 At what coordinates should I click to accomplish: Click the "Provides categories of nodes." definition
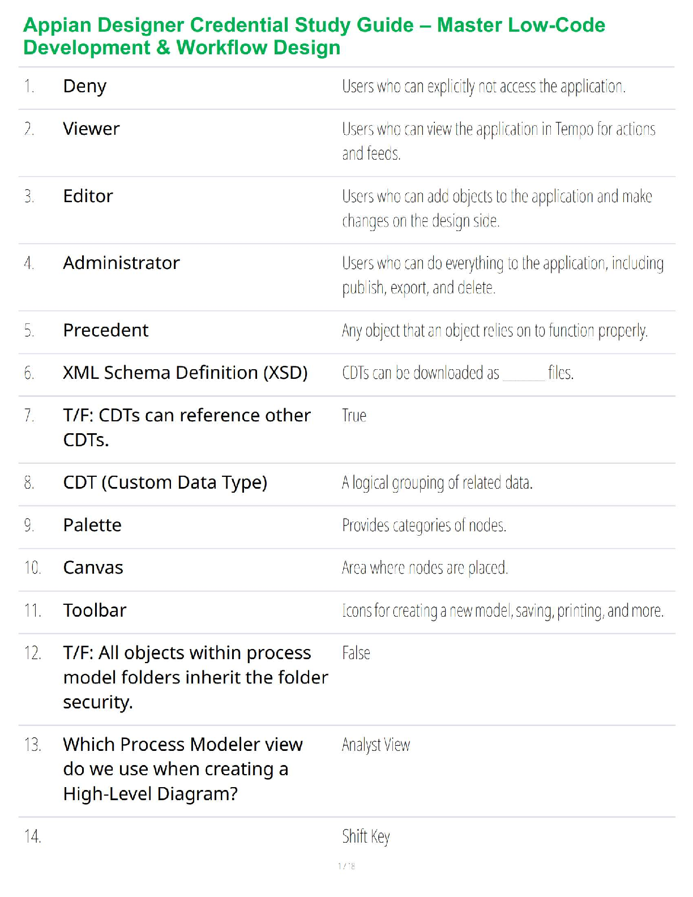click(x=424, y=526)
